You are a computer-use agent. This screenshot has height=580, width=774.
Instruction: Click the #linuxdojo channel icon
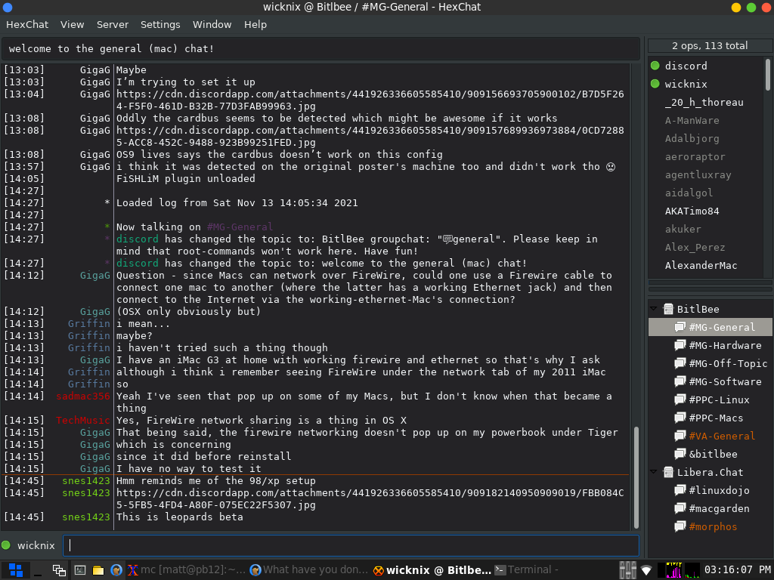(x=680, y=490)
